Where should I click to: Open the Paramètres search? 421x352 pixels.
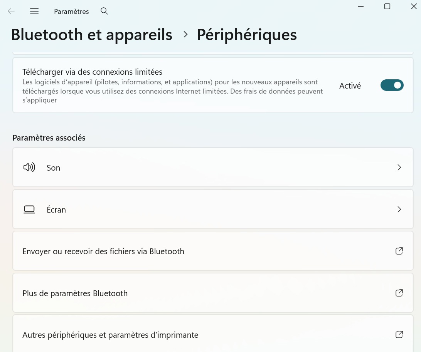pos(104,11)
